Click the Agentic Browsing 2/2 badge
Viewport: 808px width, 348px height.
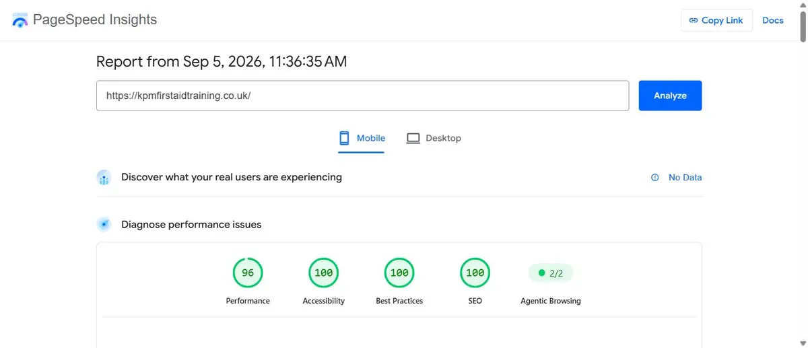click(x=551, y=273)
